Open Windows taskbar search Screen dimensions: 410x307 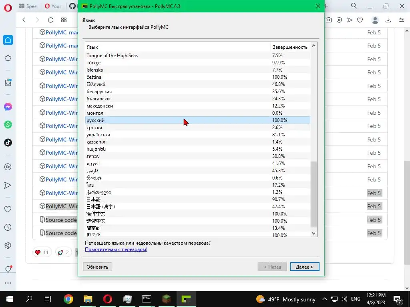click(x=29, y=299)
